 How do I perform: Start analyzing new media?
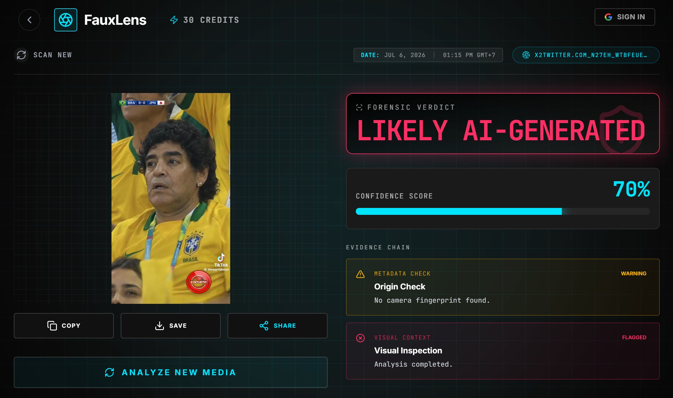pyautogui.click(x=171, y=372)
